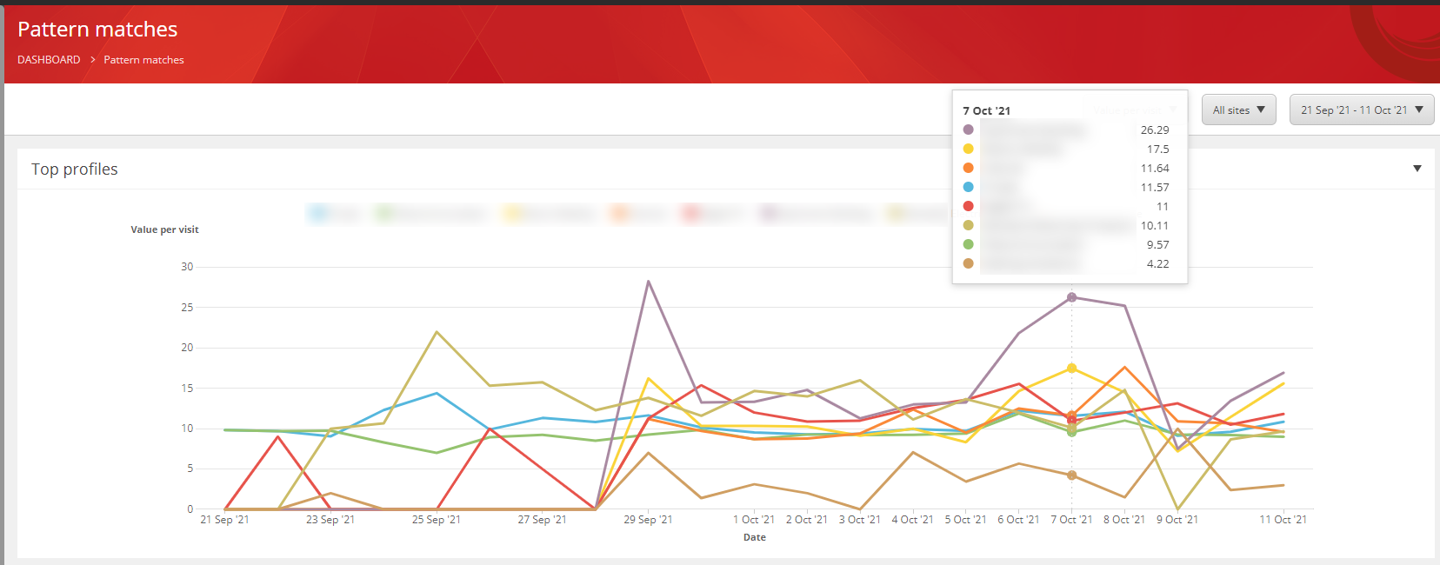Click the blue dot in the tooltip
Screen dimensions: 1440x565
(968, 187)
